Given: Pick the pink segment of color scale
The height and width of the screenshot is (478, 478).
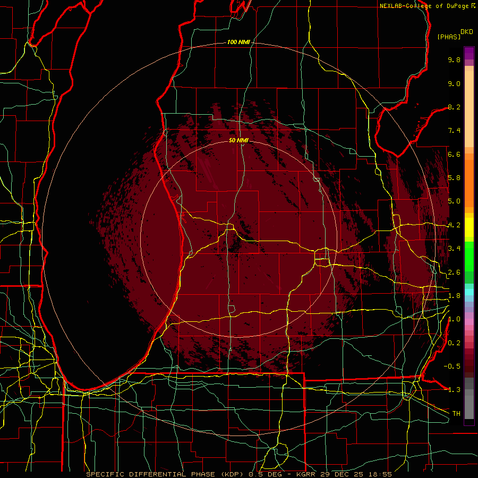Looking at the screenshot, I should tap(469, 322).
